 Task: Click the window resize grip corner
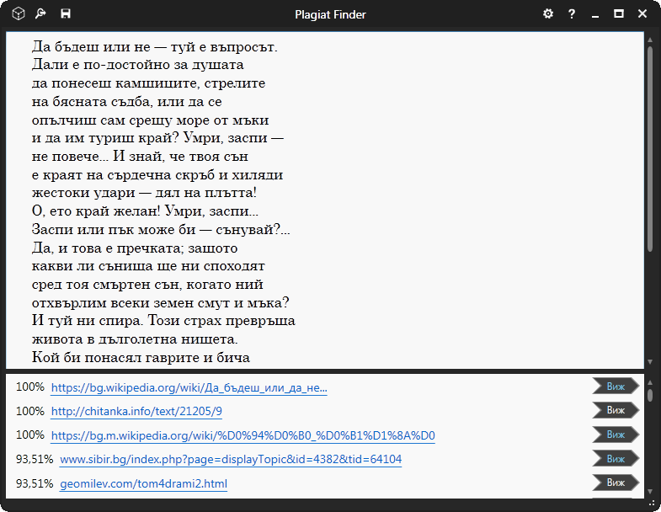click(x=651, y=502)
